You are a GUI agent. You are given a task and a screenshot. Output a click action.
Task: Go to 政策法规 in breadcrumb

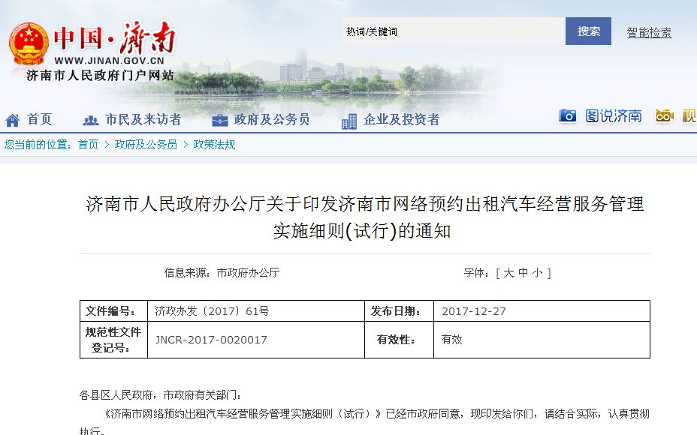(x=214, y=145)
